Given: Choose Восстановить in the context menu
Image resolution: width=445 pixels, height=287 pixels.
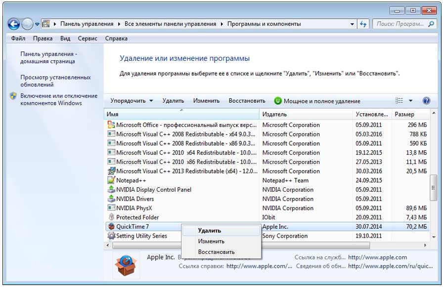Looking at the screenshot, I should tap(221, 252).
